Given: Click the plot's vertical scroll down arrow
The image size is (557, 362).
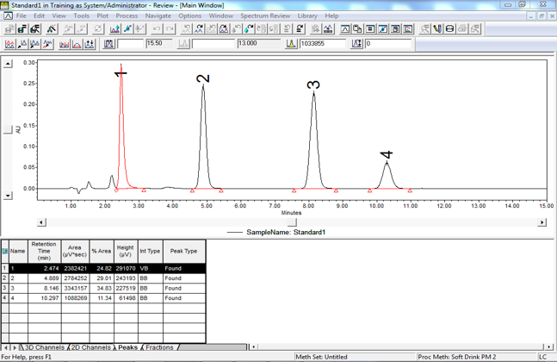Looking at the screenshot, I should point(8,196).
